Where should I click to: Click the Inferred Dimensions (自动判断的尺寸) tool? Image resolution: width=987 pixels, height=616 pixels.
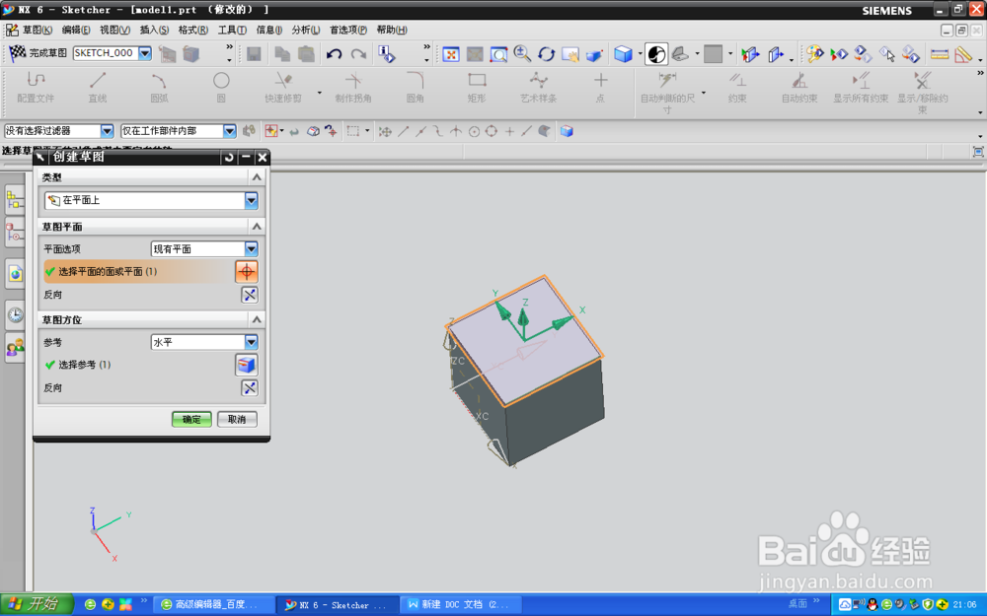coord(667,93)
